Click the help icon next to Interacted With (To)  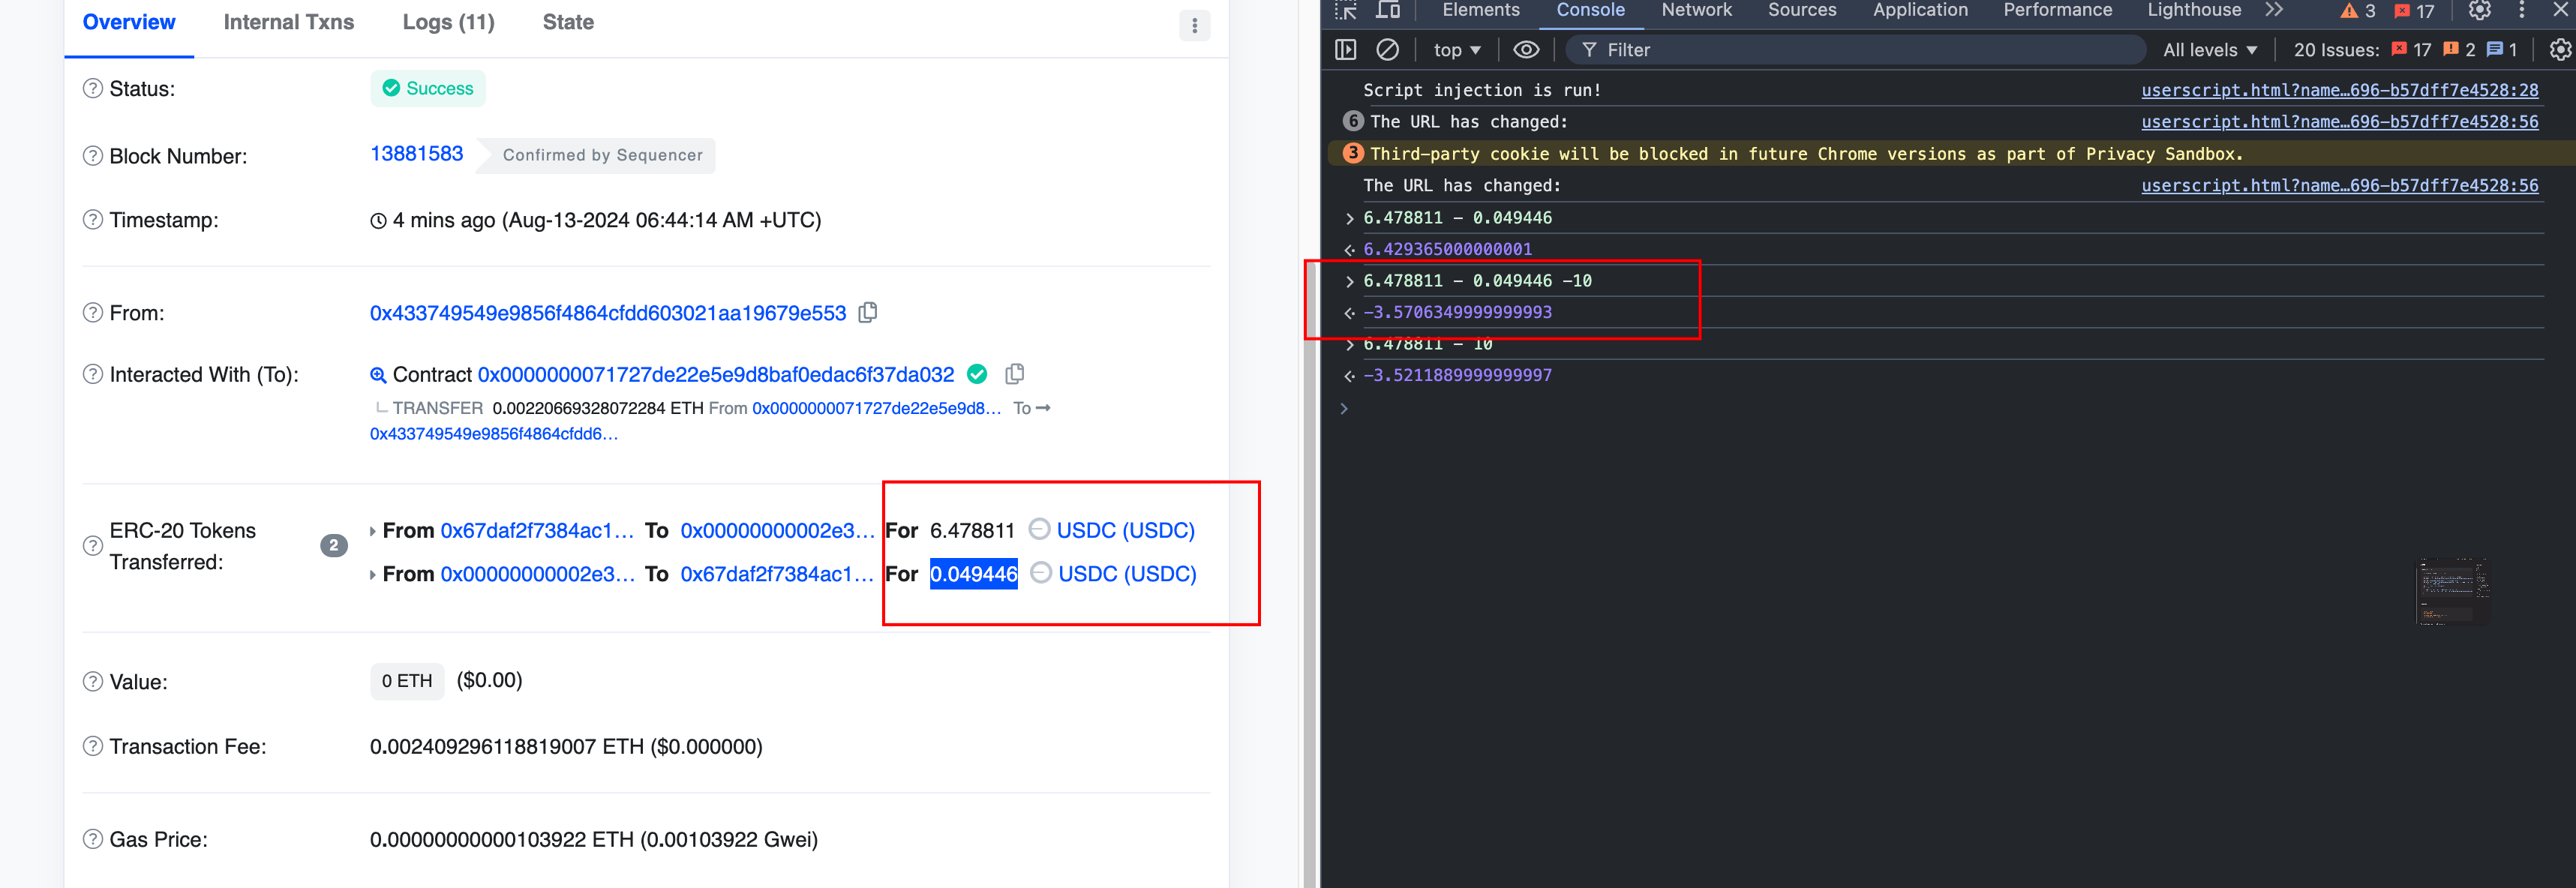click(93, 374)
